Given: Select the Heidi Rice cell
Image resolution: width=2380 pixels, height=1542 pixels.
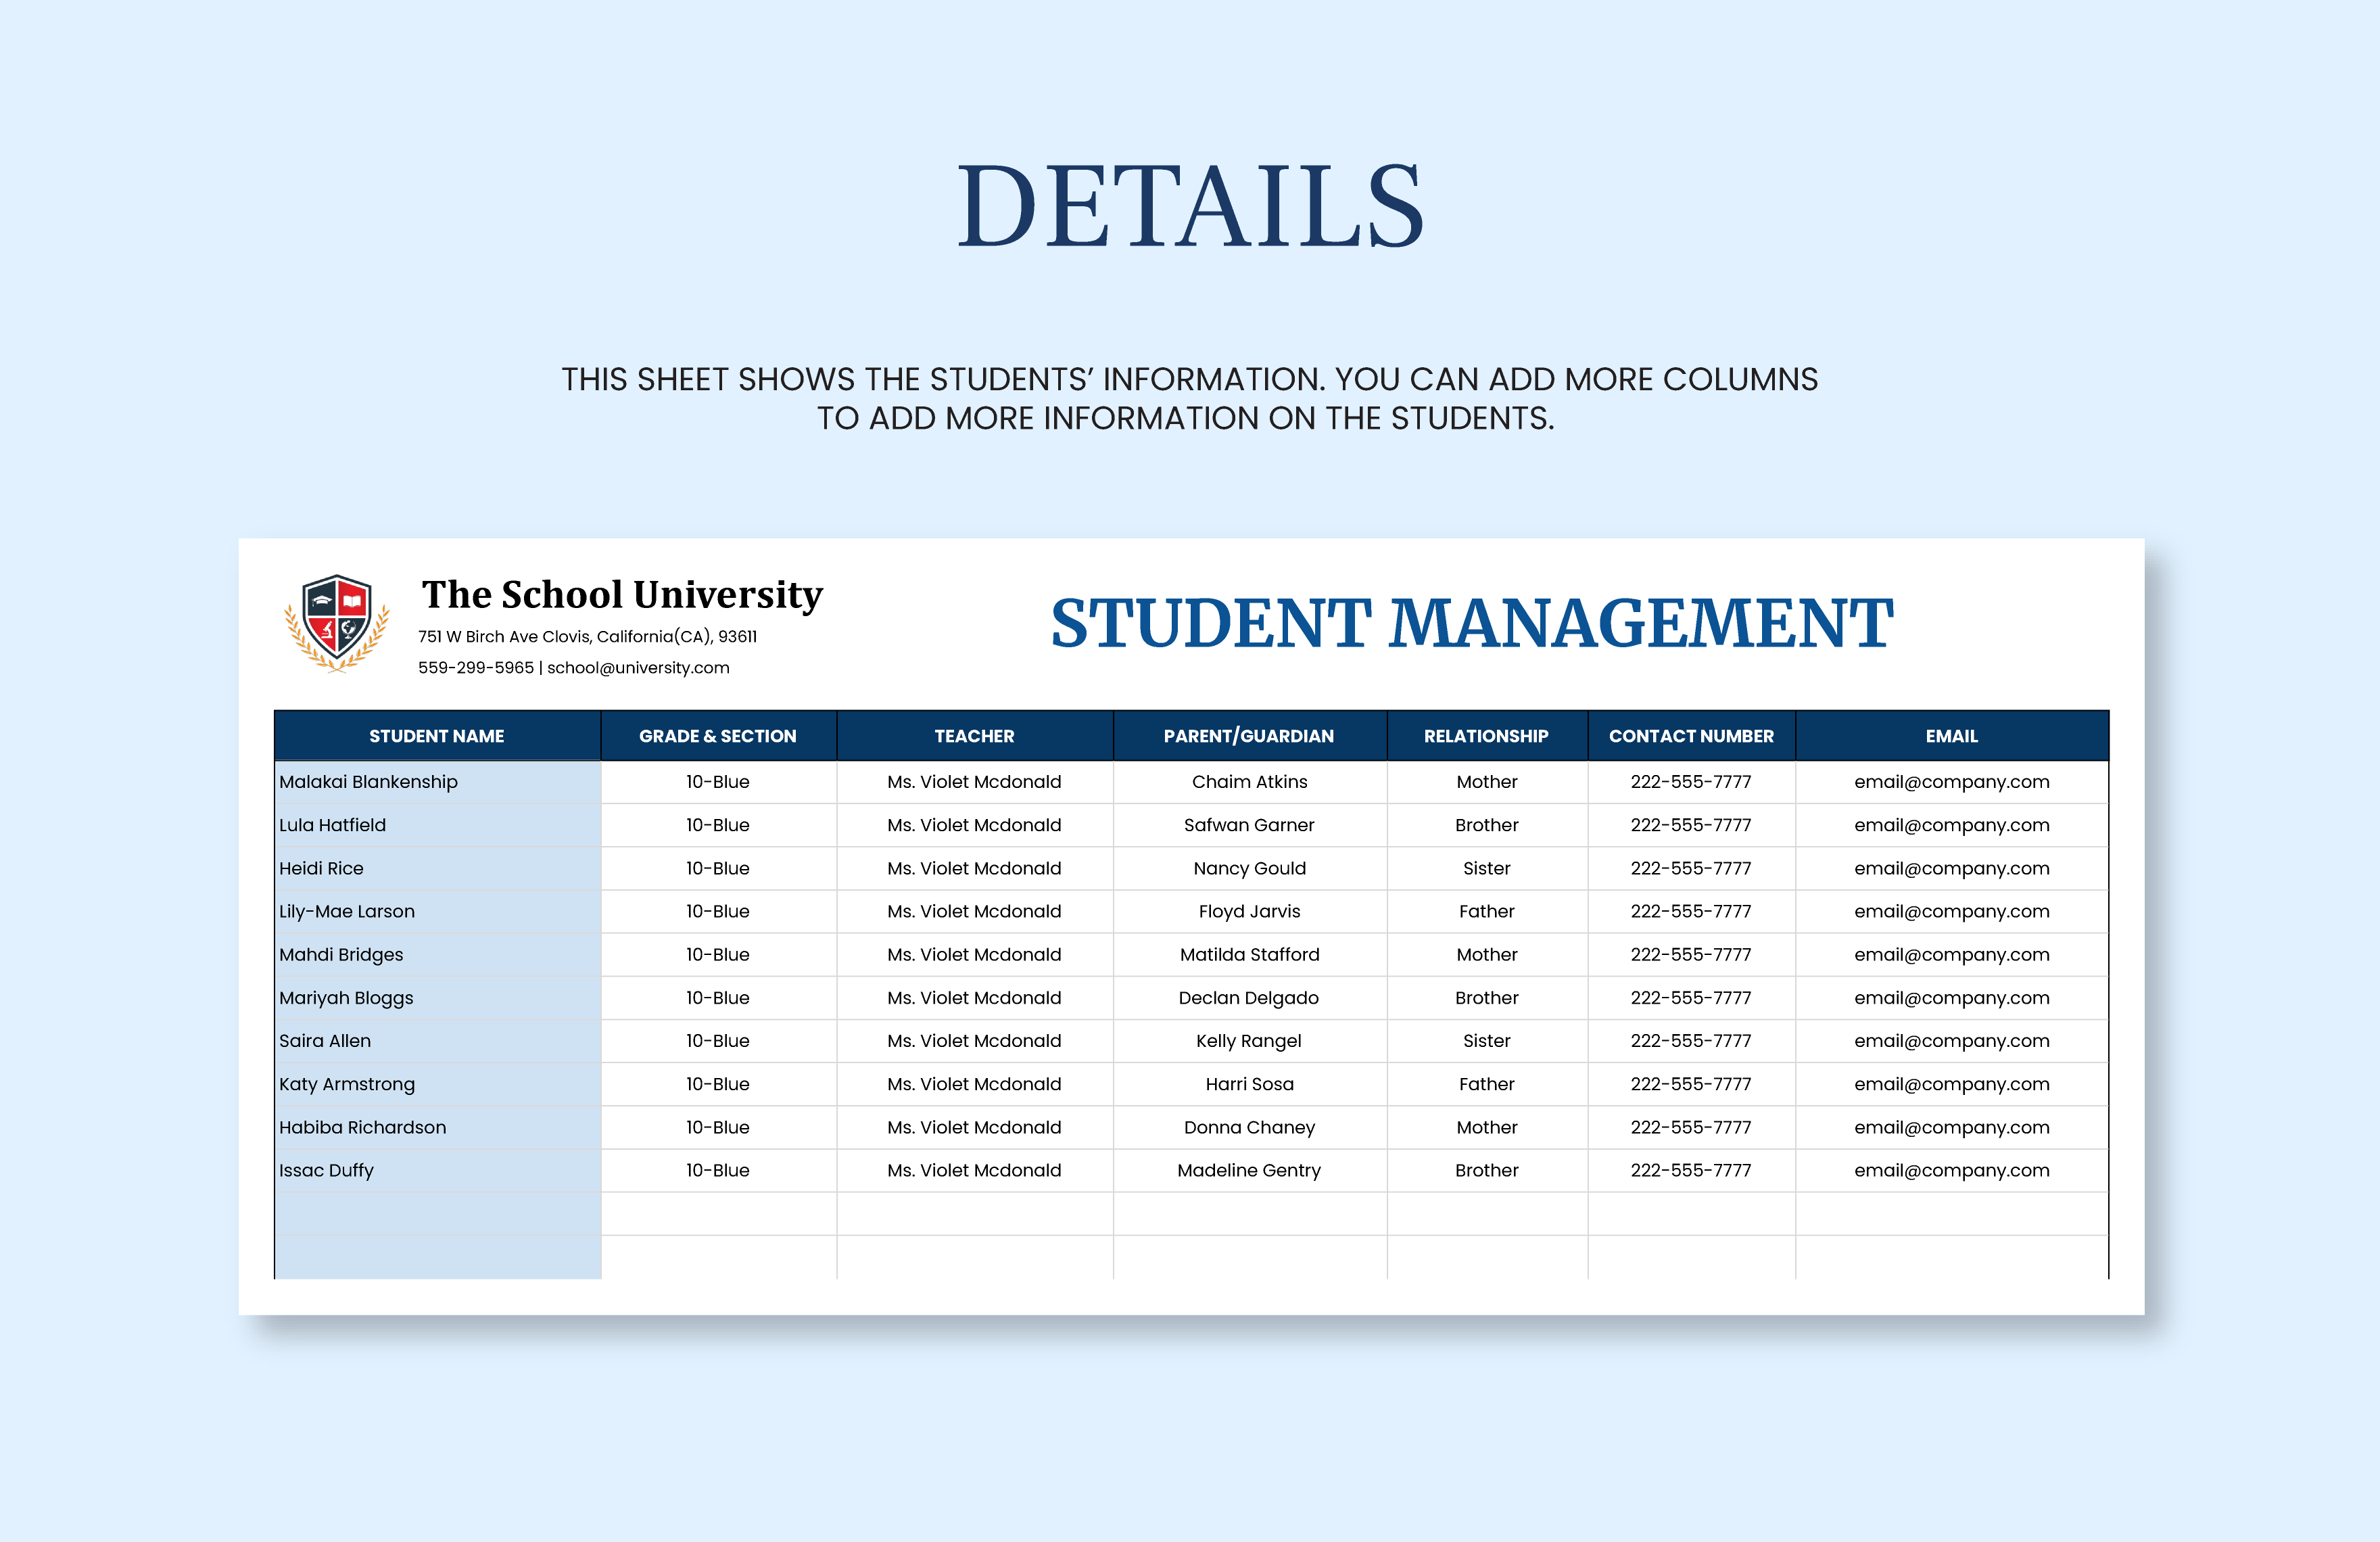Looking at the screenshot, I should coord(437,868).
